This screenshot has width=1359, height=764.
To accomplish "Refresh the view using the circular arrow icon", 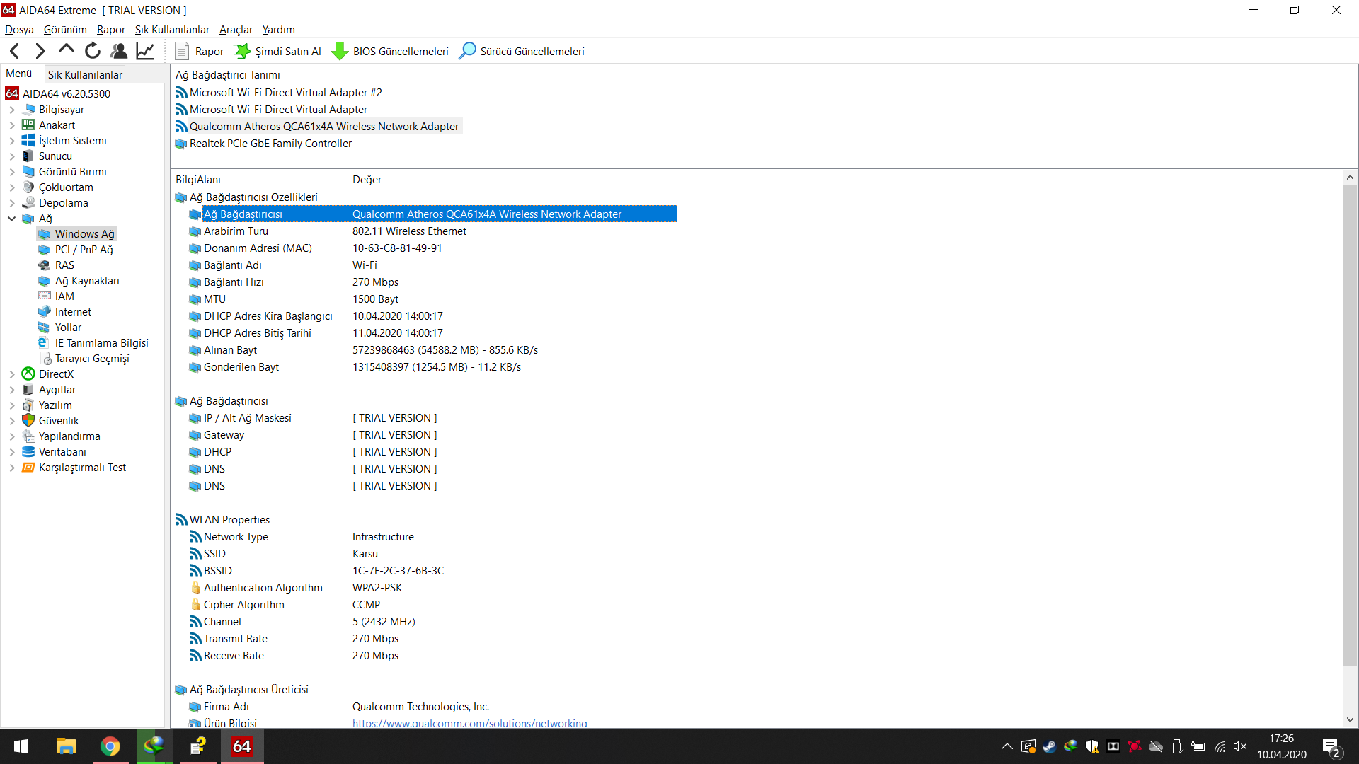I will tap(92, 50).
